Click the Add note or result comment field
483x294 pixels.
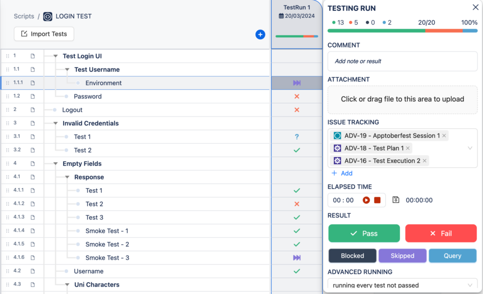click(402, 61)
